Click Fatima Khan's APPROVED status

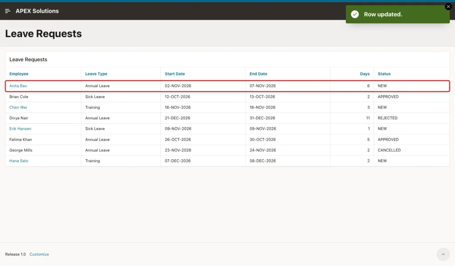tap(388, 140)
